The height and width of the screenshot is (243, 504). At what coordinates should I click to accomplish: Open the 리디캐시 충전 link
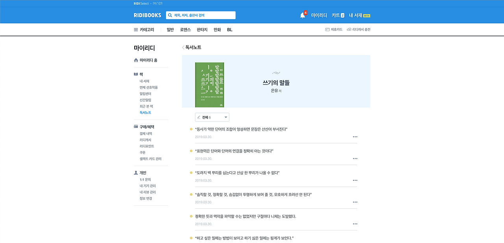click(x=361, y=30)
